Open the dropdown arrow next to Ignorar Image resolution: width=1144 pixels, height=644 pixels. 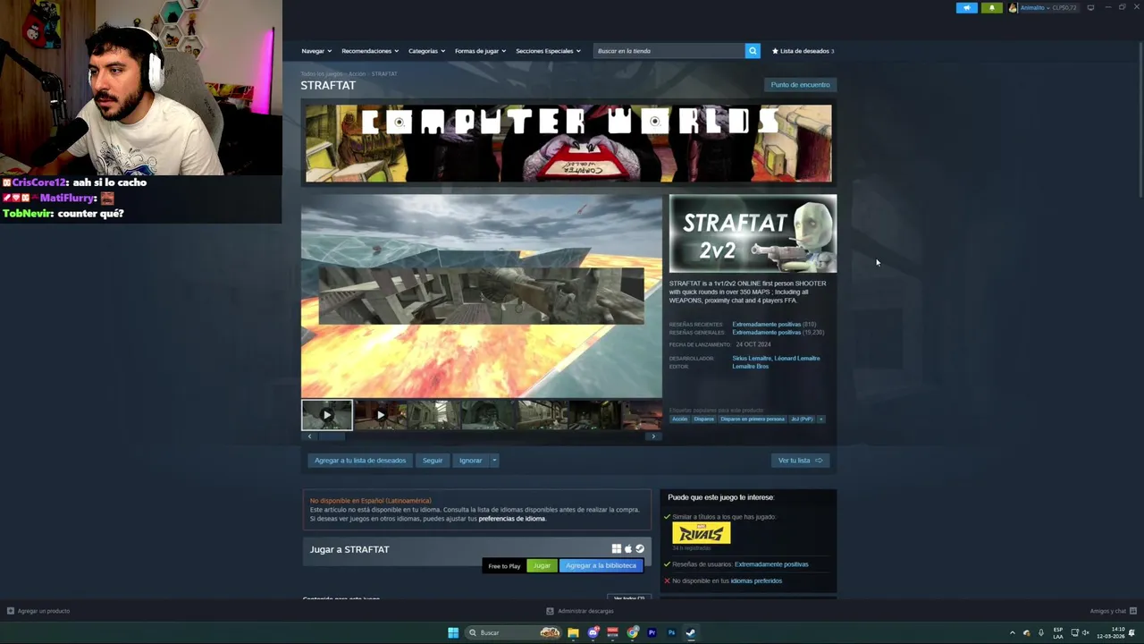pyautogui.click(x=494, y=461)
